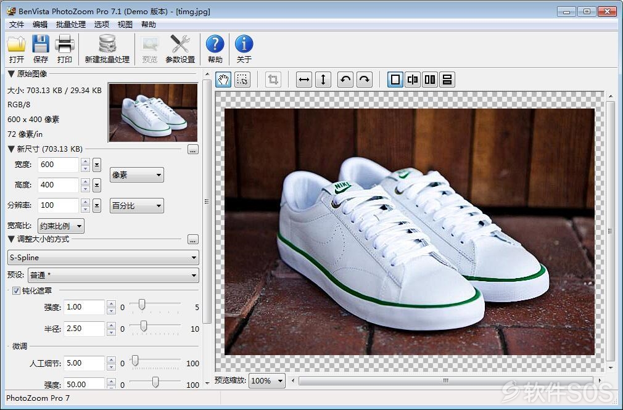Screen dimensions: 623x410
Task: Switch to horizontal split preview layout
Action: [x=447, y=80]
